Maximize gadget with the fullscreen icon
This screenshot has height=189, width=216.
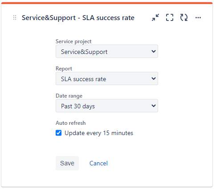170,17
